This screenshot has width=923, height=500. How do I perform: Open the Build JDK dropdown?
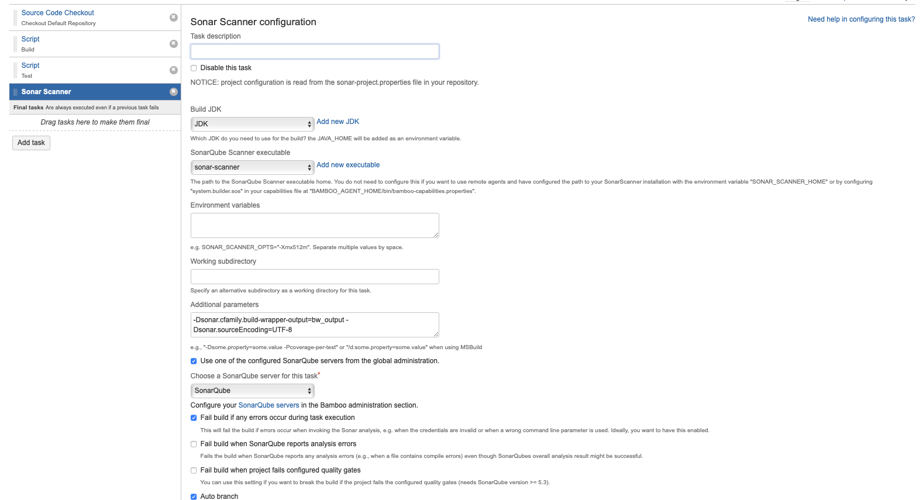252,124
